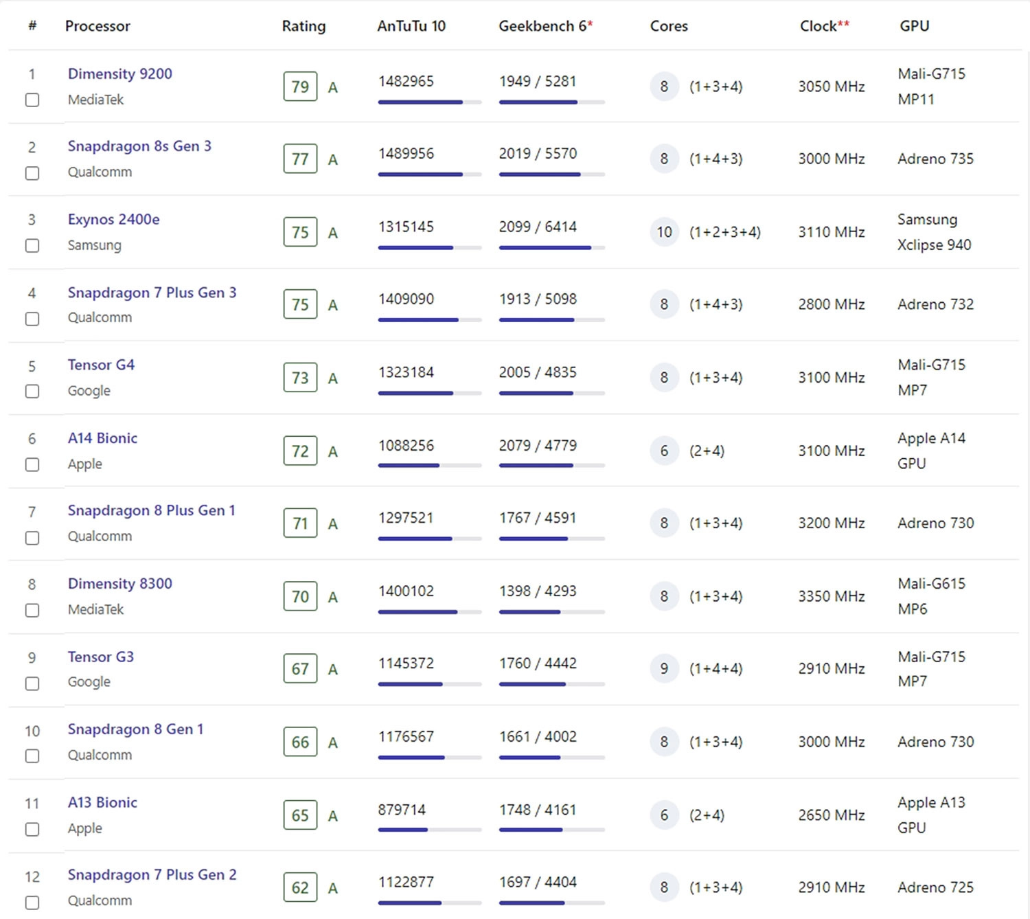Select the GPU text Apple A14 GPU
The image size is (1030, 919).
[x=931, y=451]
